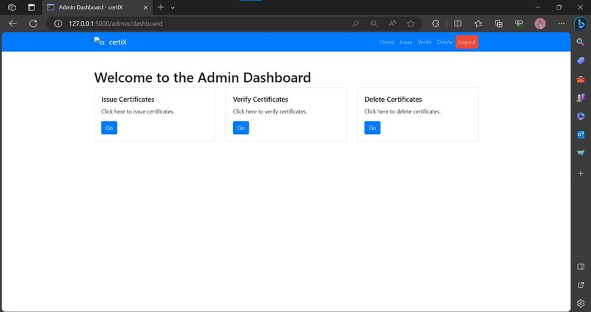Open the Read aloud icon
Screen dimensions: 591x312
[392, 23]
